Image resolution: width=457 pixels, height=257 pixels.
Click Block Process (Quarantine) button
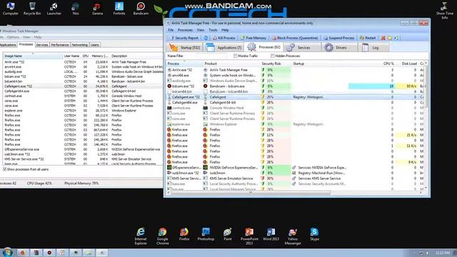(x=295, y=38)
